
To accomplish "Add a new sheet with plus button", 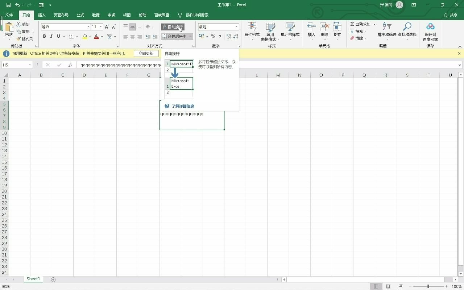I will (x=53, y=279).
